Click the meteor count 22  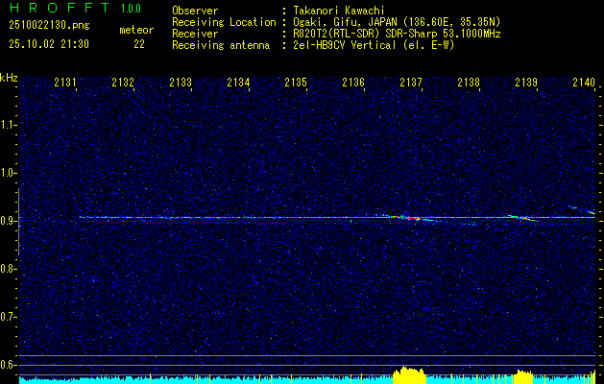(138, 43)
